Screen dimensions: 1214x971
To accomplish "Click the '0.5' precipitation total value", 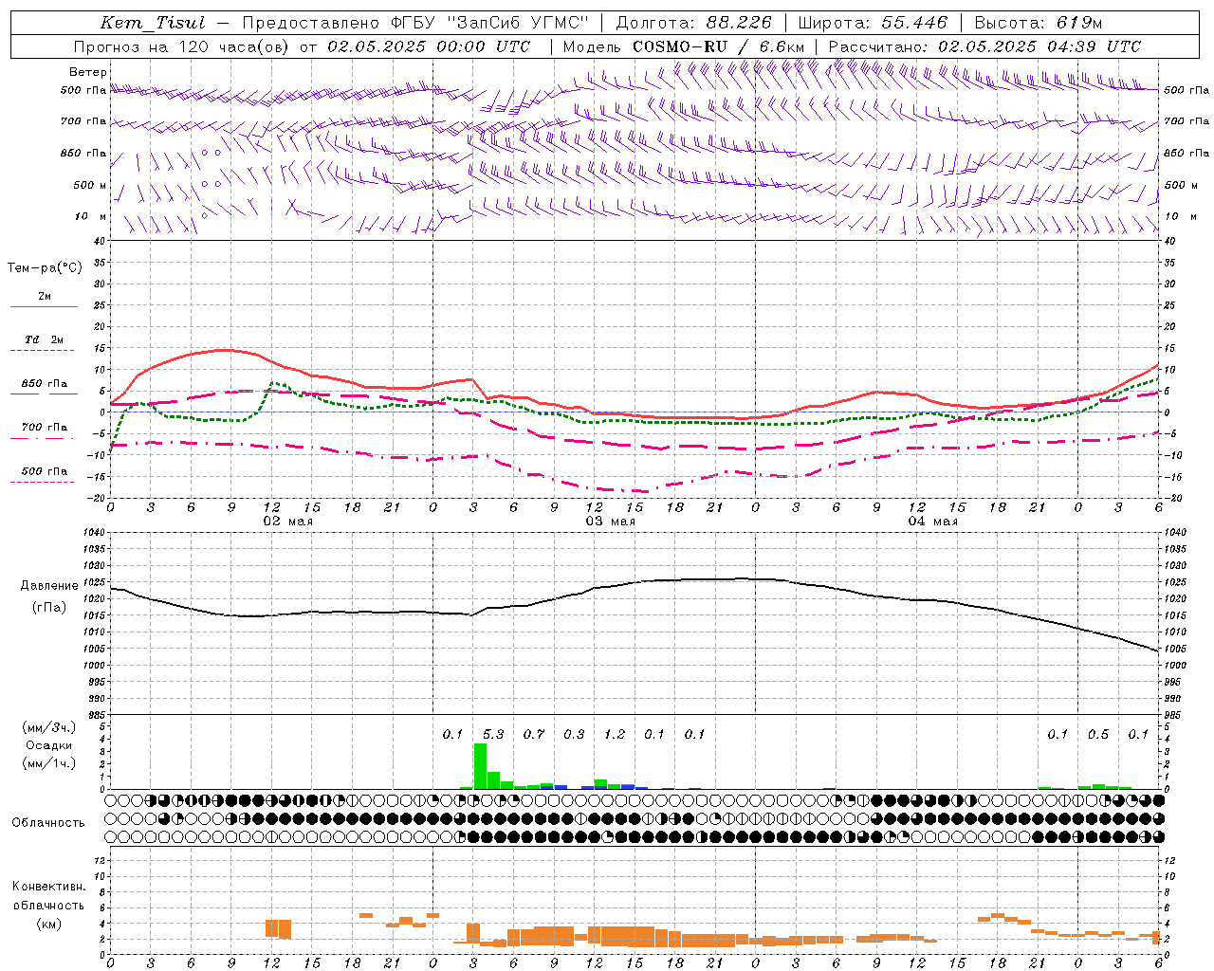I will (1098, 735).
